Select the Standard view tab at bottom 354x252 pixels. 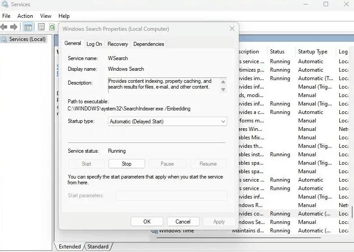pos(98,246)
